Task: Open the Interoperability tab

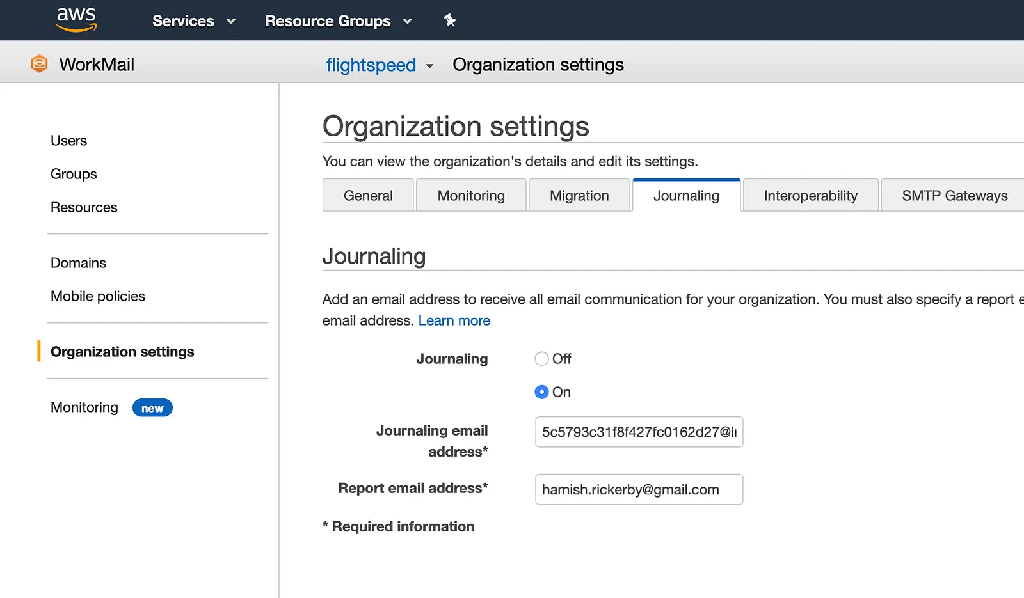Action: click(810, 195)
